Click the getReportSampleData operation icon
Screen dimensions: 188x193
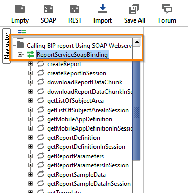(41, 175)
